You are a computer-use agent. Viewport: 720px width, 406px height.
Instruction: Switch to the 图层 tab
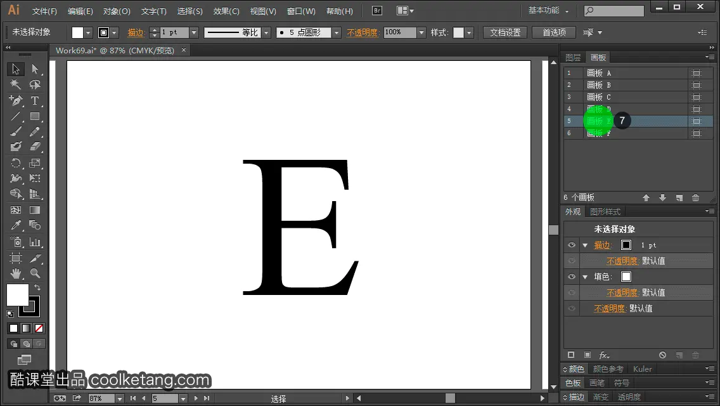(x=573, y=58)
